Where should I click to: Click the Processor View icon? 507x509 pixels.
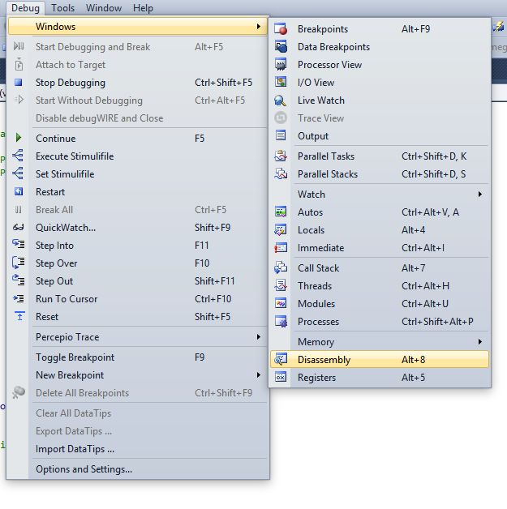281,65
